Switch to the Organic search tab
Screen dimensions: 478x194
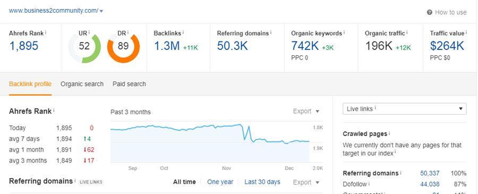[82, 84]
